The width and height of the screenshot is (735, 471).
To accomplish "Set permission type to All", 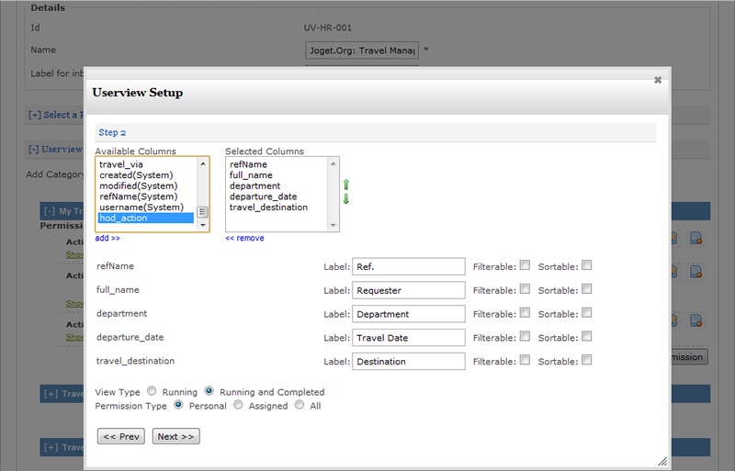I will pyautogui.click(x=300, y=405).
